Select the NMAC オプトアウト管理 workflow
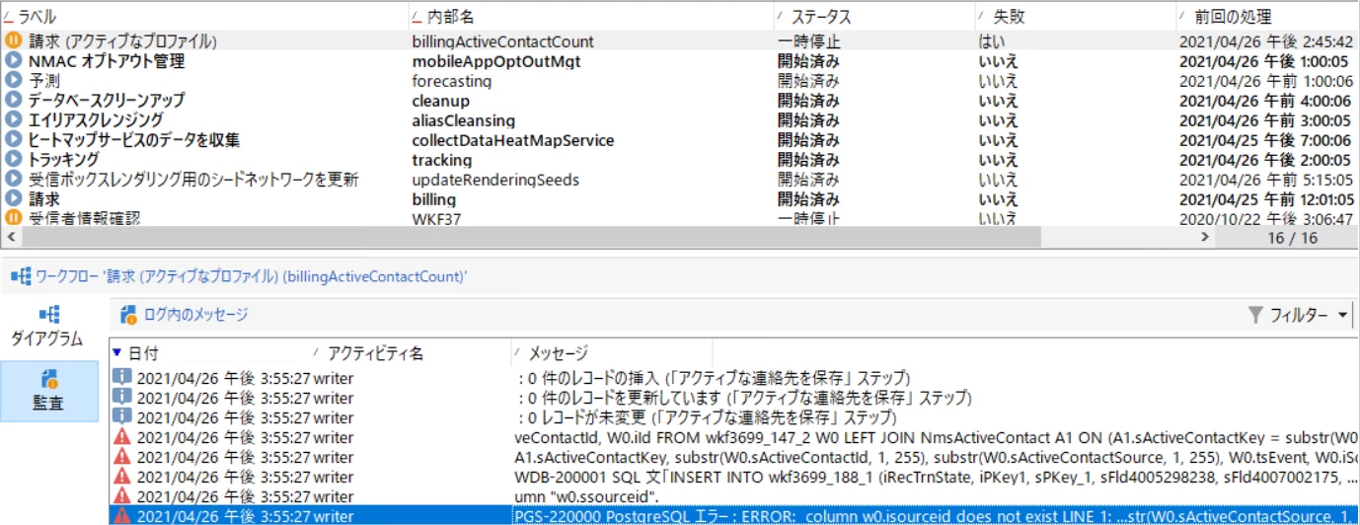 [x=106, y=60]
